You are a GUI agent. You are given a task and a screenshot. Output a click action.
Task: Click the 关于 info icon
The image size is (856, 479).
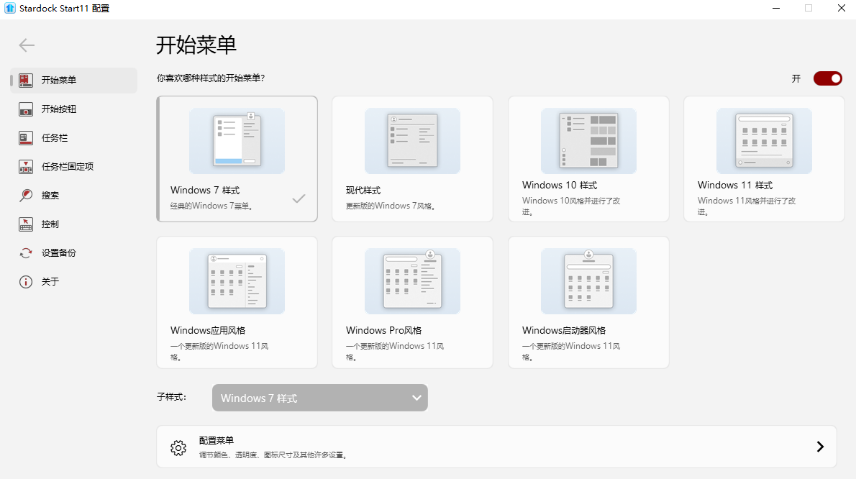click(x=26, y=282)
